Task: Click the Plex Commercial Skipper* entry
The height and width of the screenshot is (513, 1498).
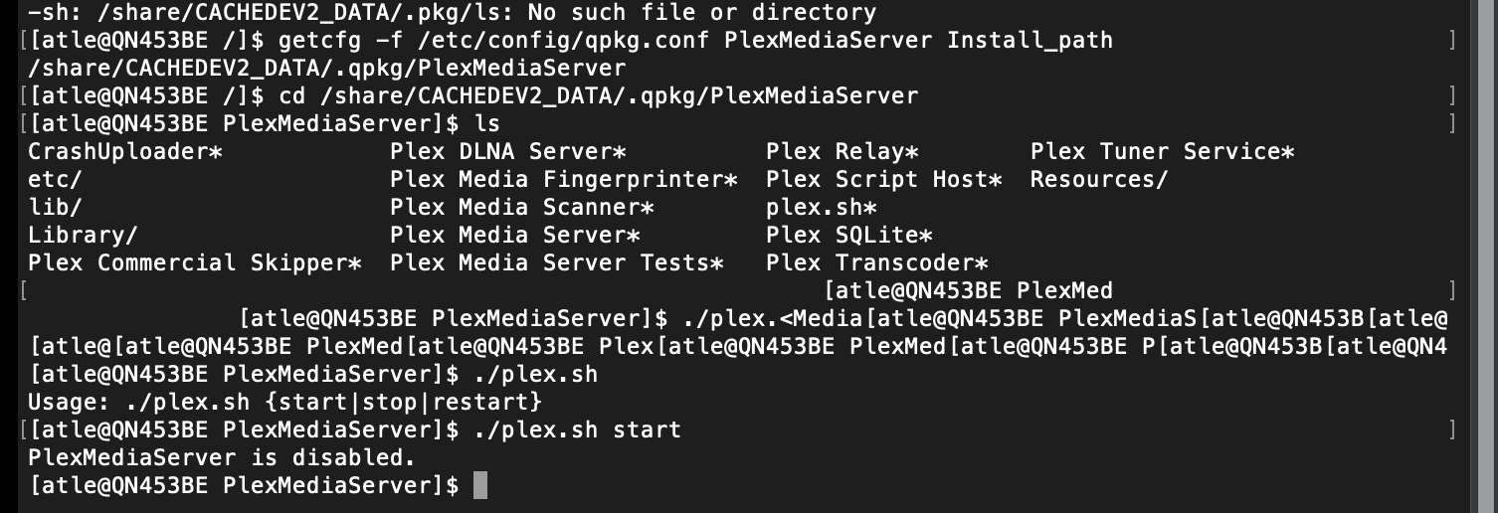Action: 195,262
